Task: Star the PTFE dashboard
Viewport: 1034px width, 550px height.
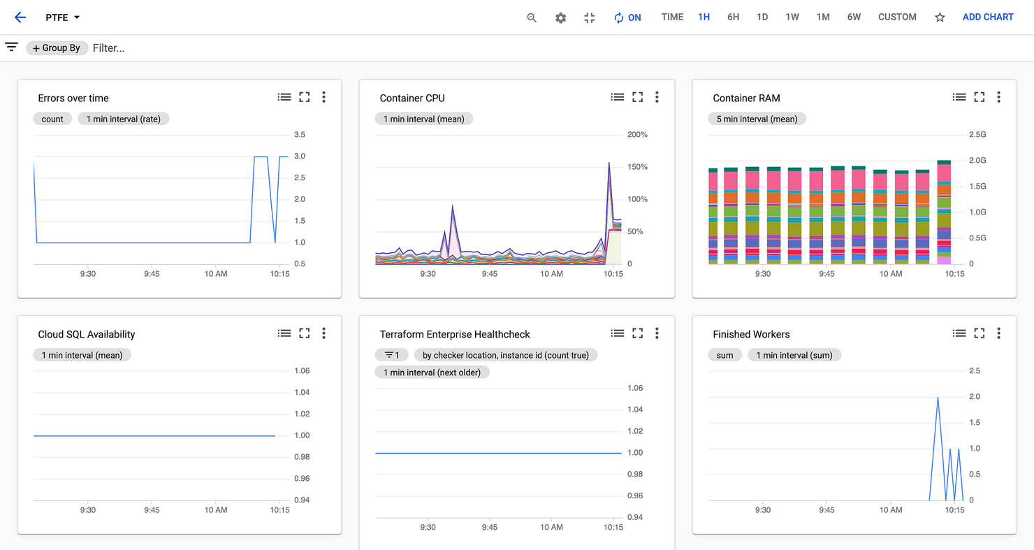Action: pos(940,17)
